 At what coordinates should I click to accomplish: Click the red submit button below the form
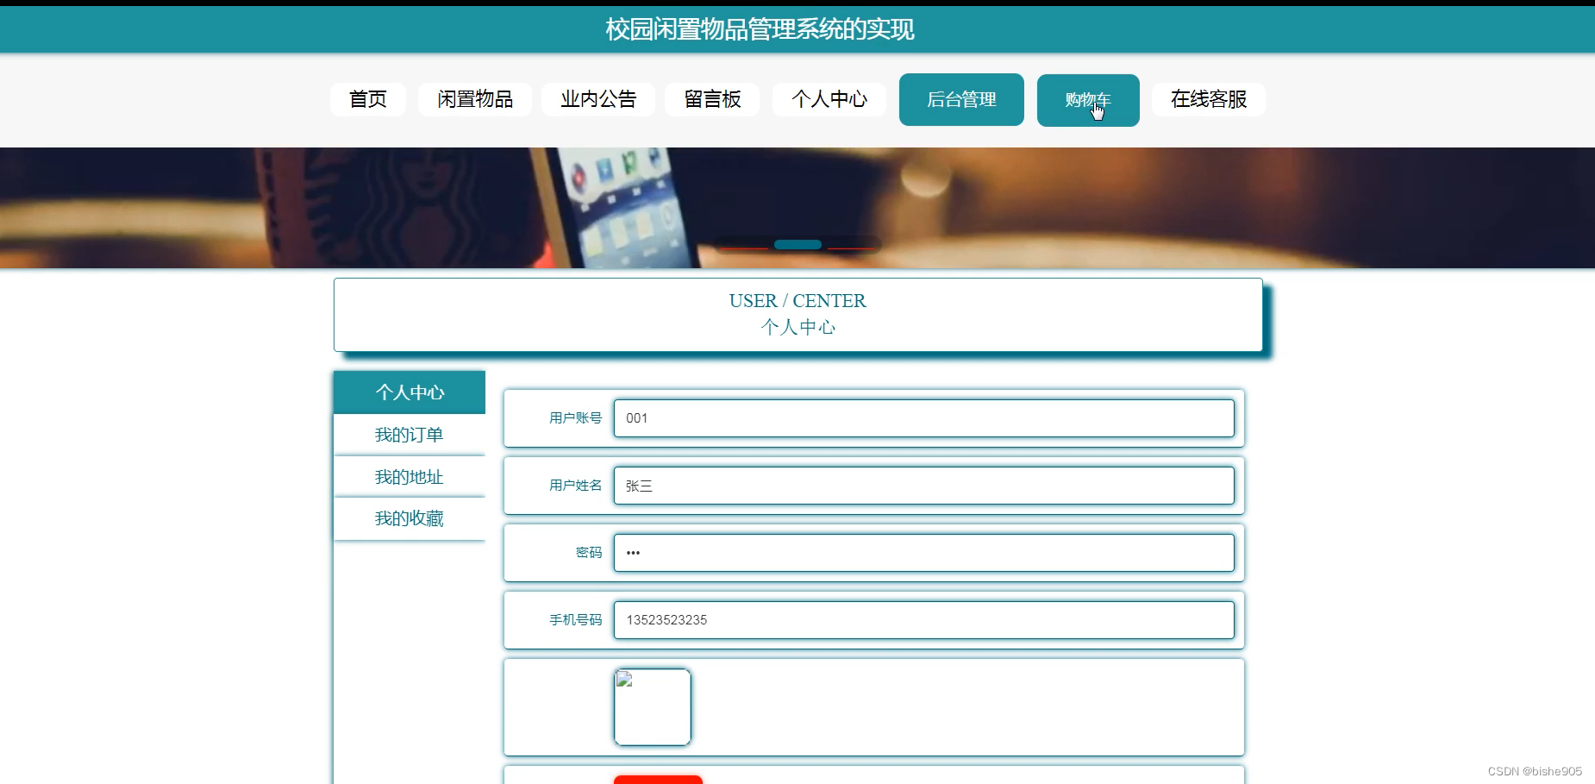tap(658, 779)
